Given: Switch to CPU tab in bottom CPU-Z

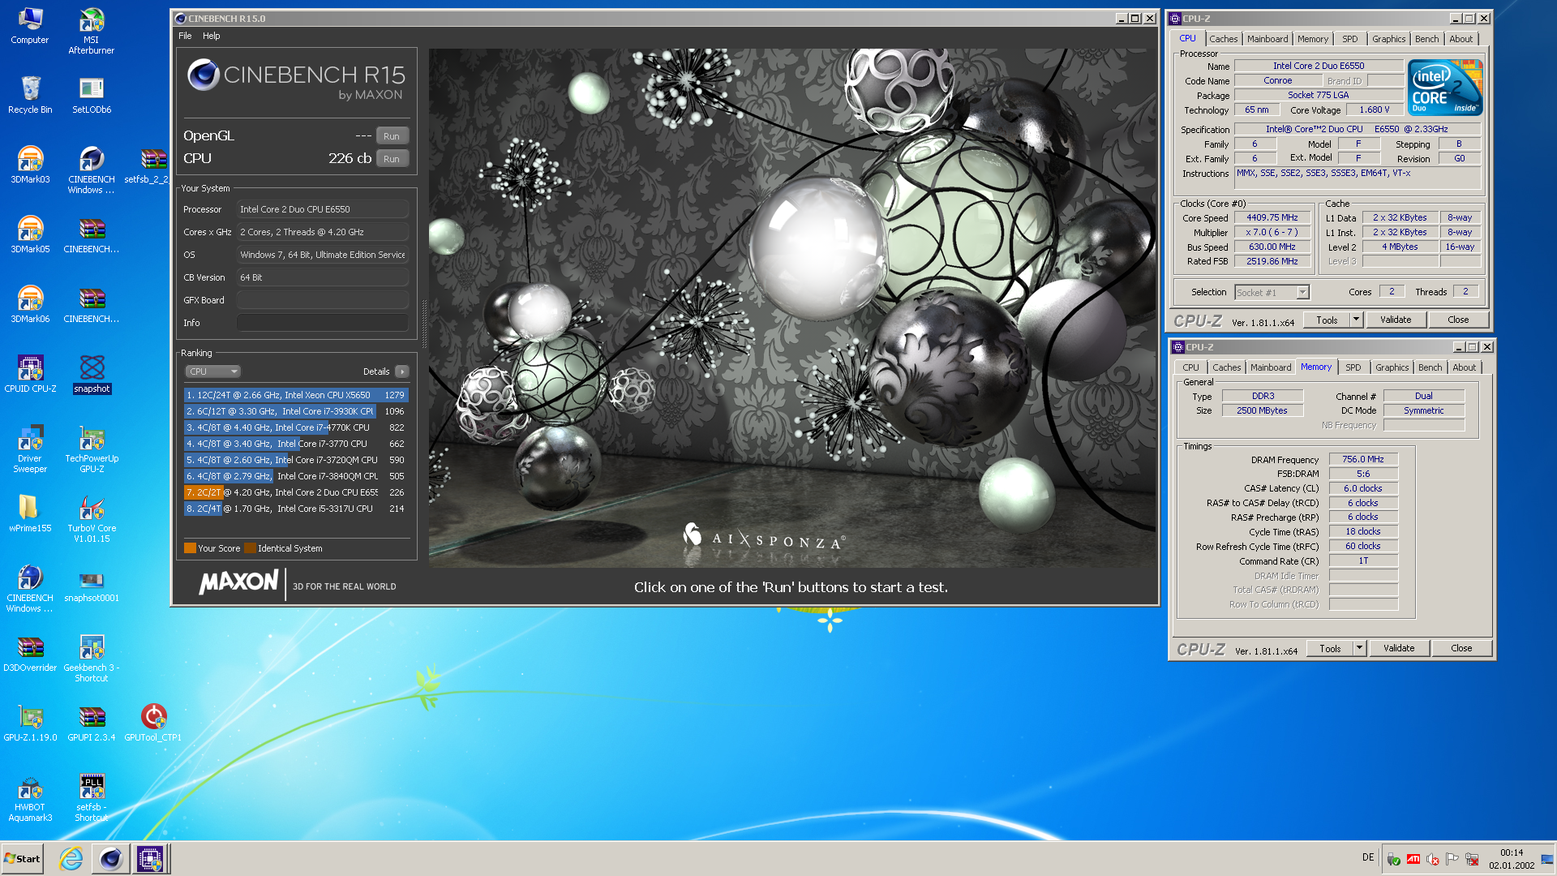Looking at the screenshot, I should [1190, 367].
